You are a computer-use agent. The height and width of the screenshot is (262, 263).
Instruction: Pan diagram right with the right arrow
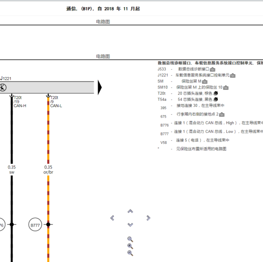pyautogui.click(x=148, y=218)
